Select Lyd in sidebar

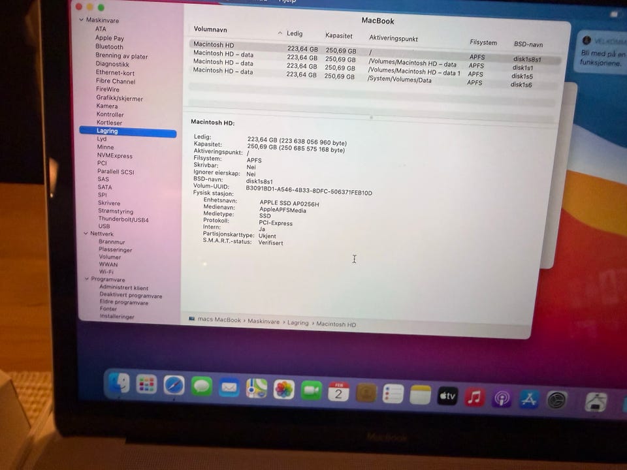[x=102, y=138]
